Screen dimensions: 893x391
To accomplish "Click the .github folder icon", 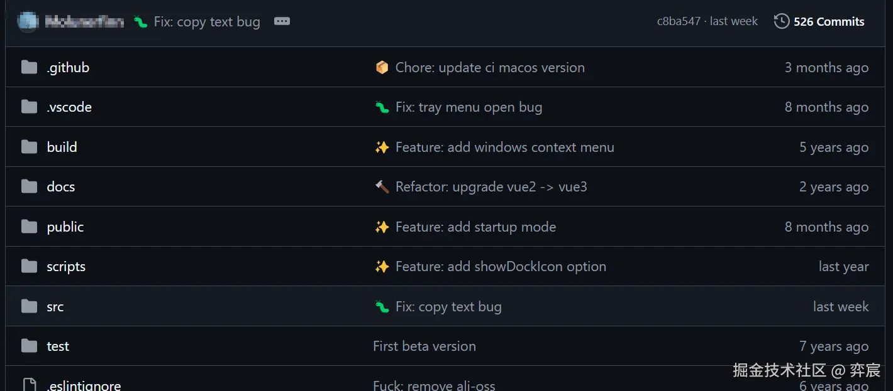I will [x=29, y=67].
